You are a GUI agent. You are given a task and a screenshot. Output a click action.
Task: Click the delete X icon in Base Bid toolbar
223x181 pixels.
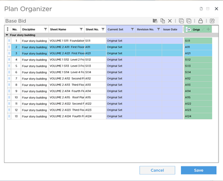[x=170, y=21]
